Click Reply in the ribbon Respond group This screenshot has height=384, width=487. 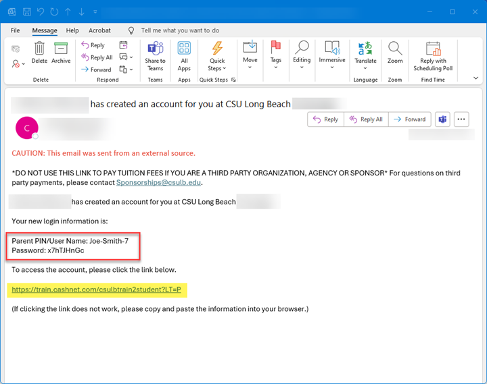[x=93, y=45]
